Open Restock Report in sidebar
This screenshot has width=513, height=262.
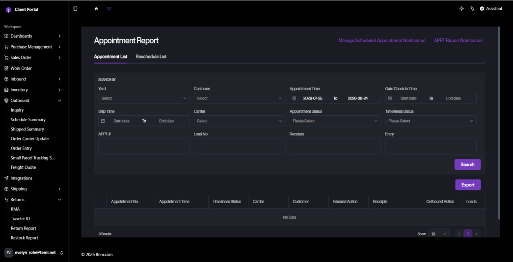(x=25, y=238)
